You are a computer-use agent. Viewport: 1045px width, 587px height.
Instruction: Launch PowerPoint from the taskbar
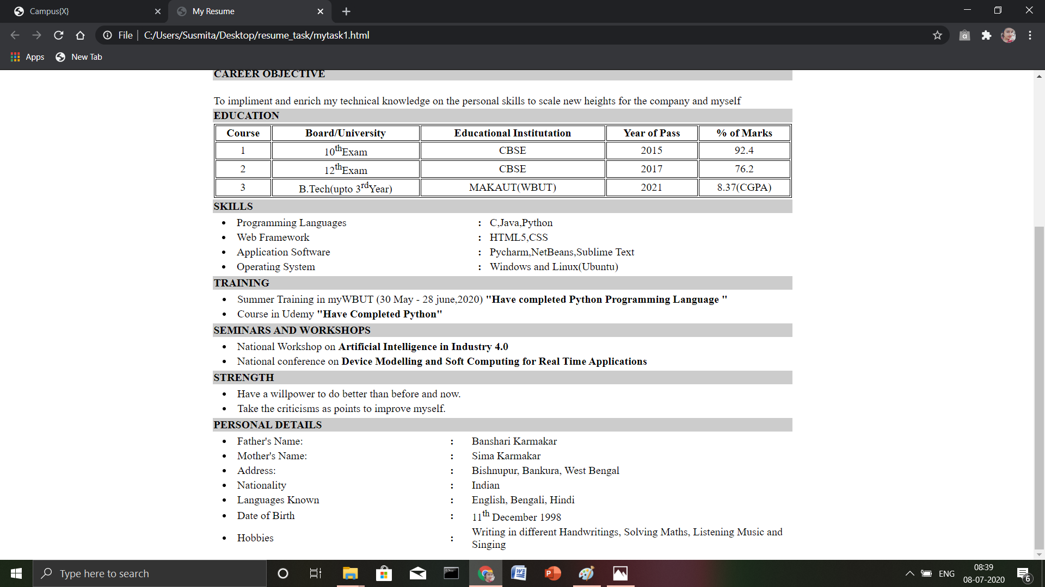[x=552, y=573]
